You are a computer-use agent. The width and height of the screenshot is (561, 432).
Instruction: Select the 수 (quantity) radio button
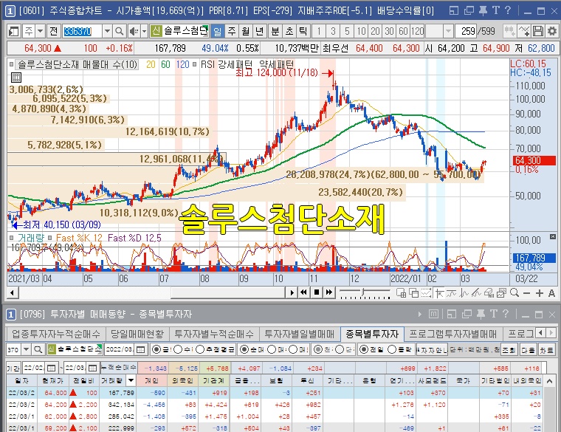coord(178,349)
